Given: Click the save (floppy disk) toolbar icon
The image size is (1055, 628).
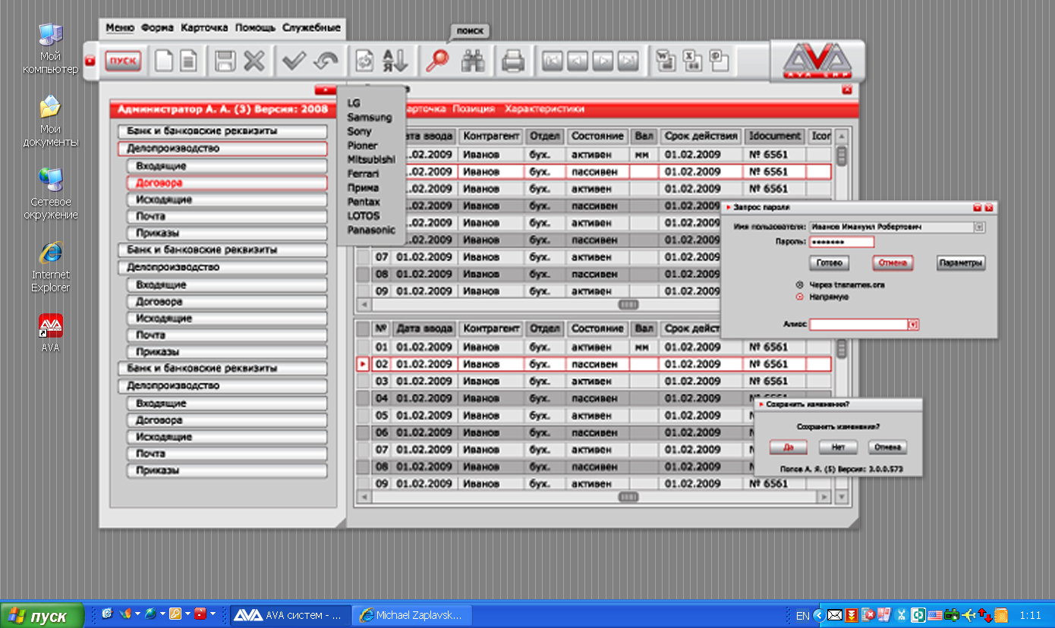Looking at the screenshot, I should tap(224, 61).
